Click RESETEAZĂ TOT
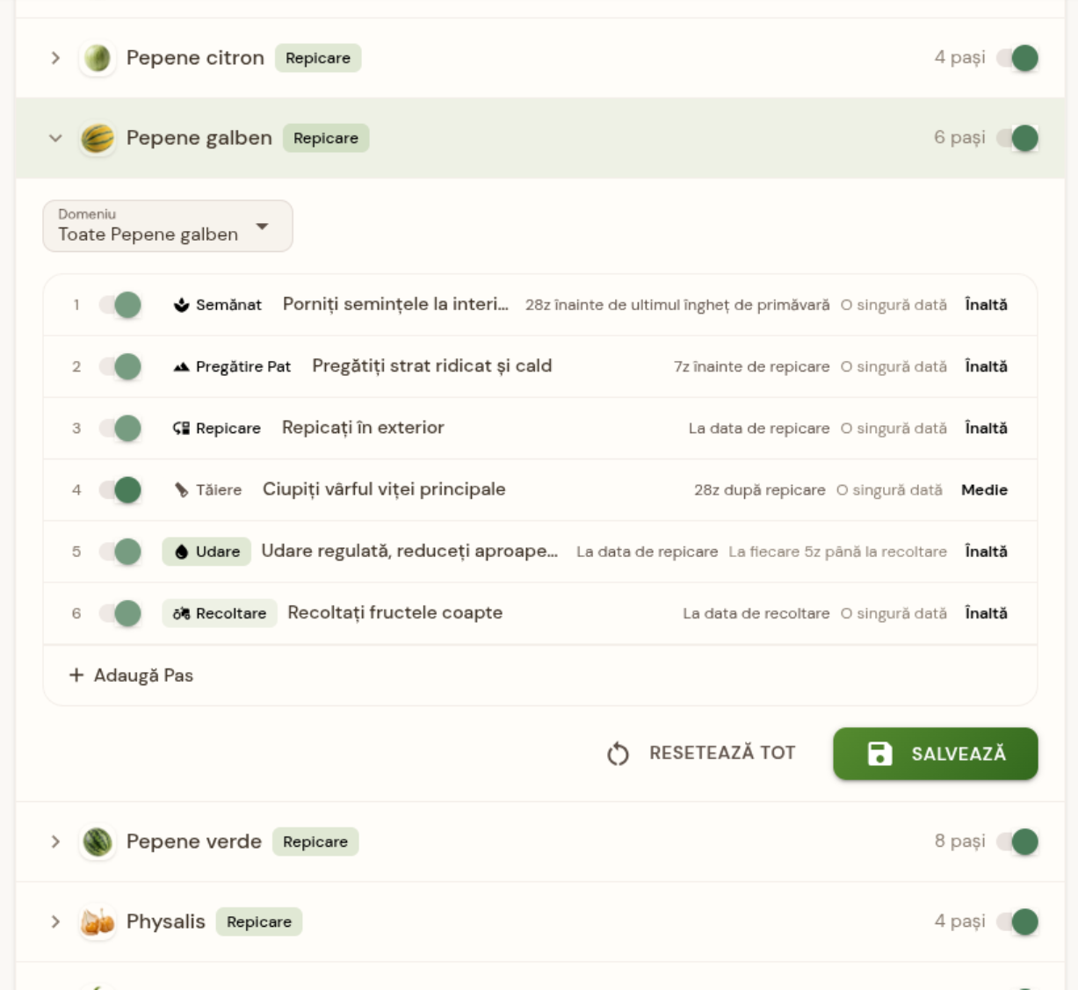Screen dimensions: 1078x990 [x=701, y=753]
